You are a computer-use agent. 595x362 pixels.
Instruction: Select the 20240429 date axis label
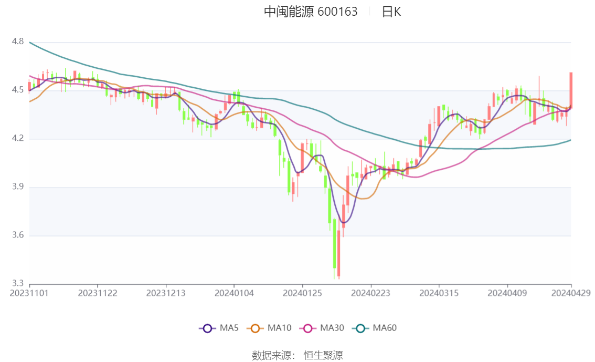(x=571, y=293)
